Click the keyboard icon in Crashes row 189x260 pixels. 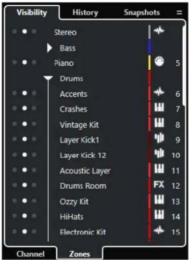[159, 107]
